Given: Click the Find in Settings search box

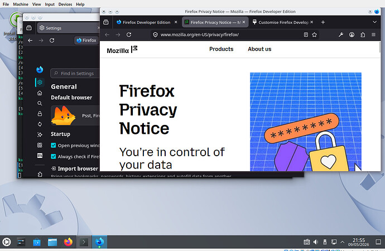Looking at the screenshot, I should coord(75,74).
